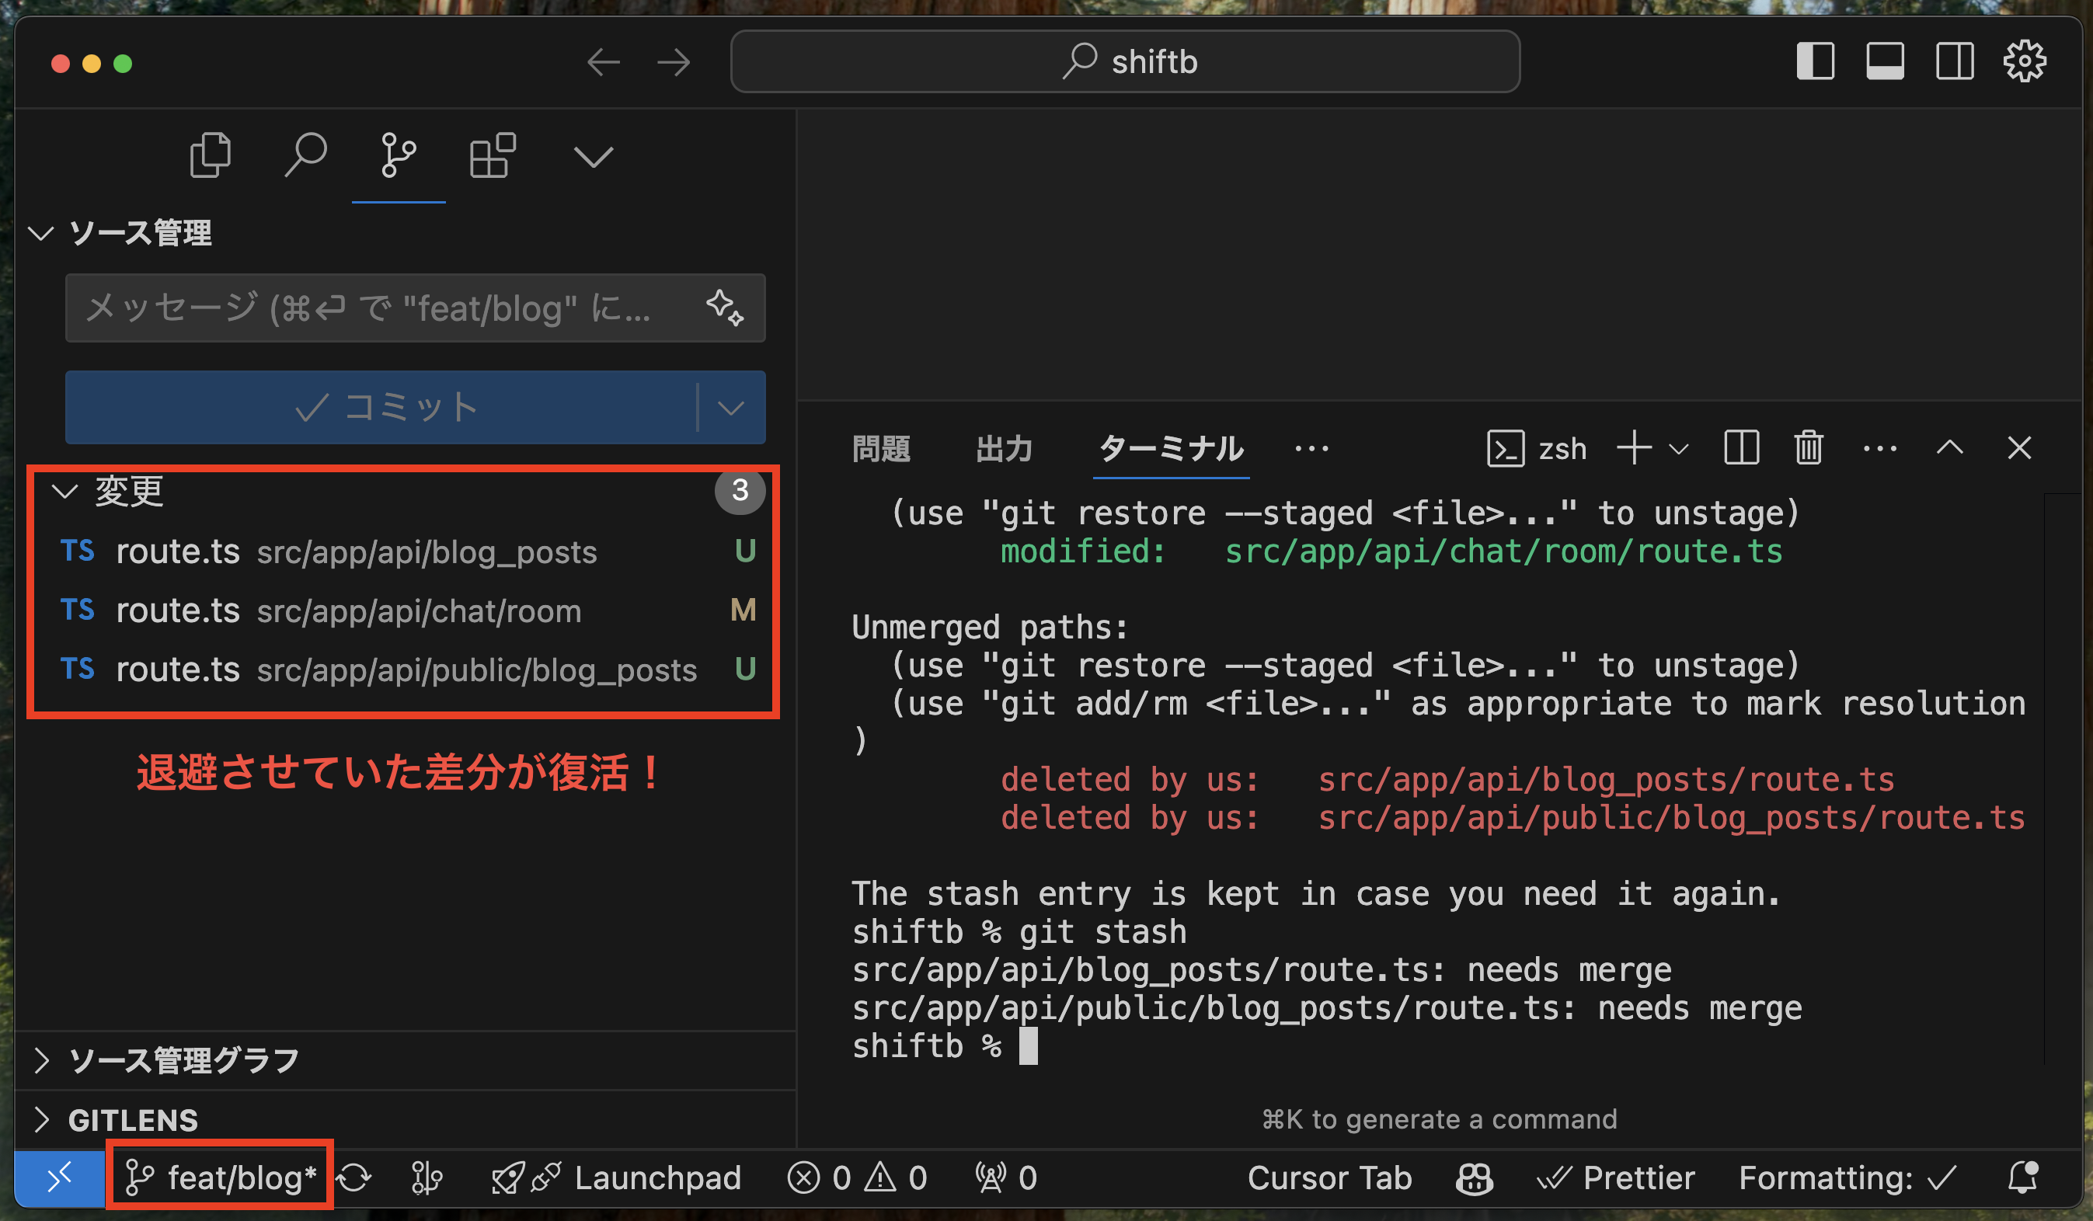Image resolution: width=2093 pixels, height=1221 pixels.
Task: Toggle the secondary sidebar layout icon
Action: coord(1954,61)
